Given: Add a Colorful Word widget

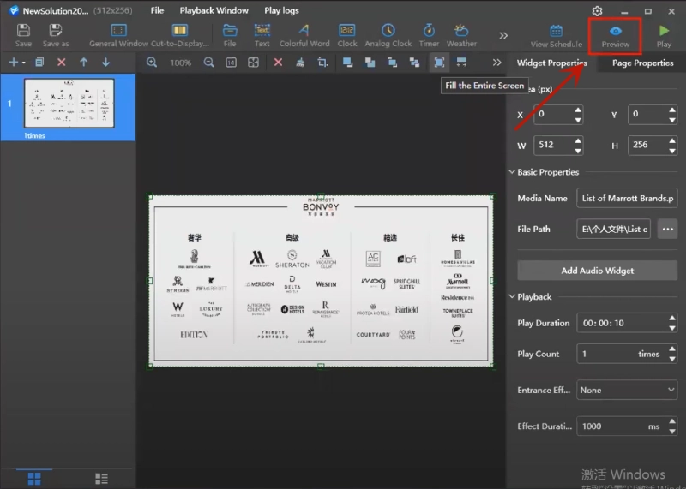Looking at the screenshot, I should click(x=304, y=31).
